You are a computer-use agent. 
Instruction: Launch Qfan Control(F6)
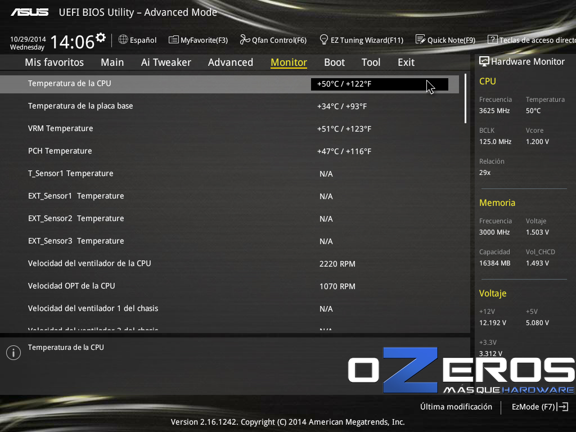click(x=273, y=40)
